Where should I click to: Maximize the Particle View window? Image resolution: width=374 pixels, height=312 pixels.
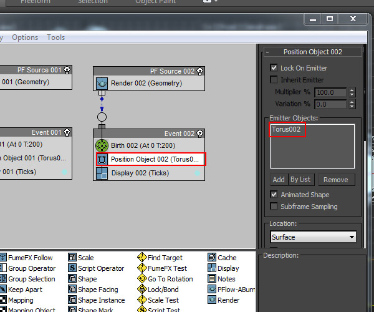(330, 19)
